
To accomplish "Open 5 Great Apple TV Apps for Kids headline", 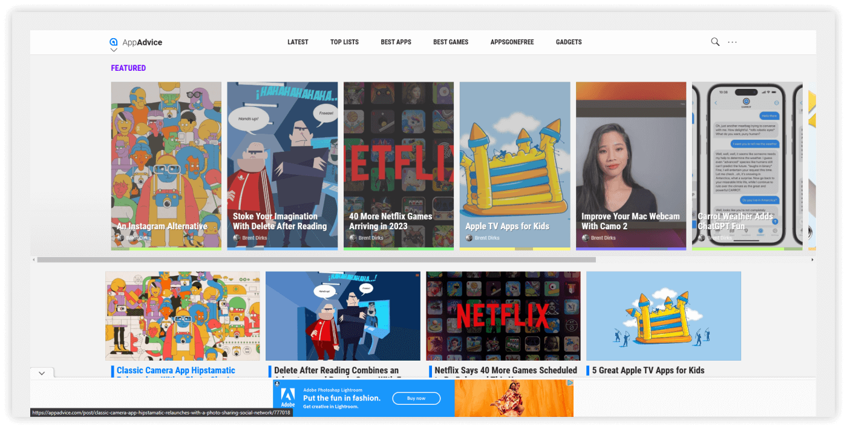I will click(x=648, y=370).
